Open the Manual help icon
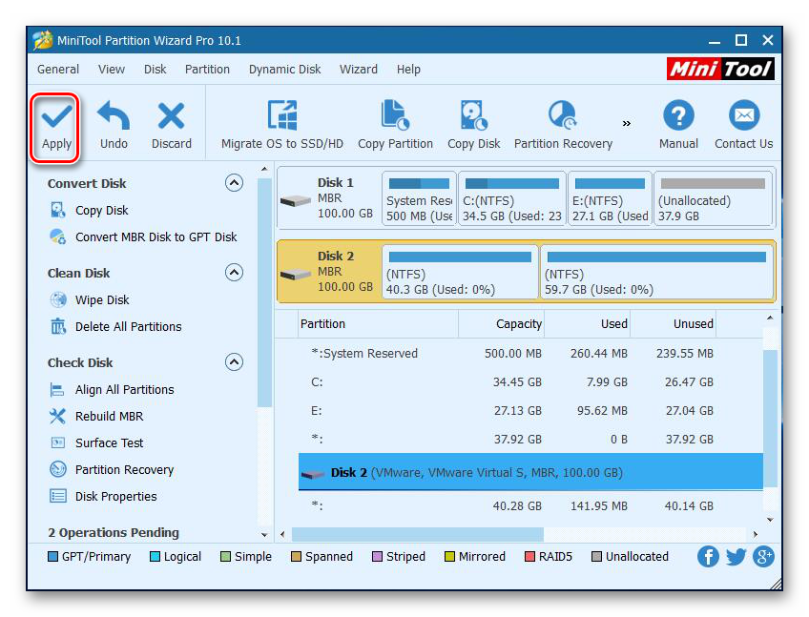 tap(678, 116)
